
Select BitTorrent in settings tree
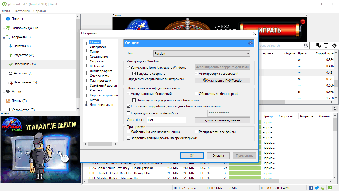(x=97, y=66)
